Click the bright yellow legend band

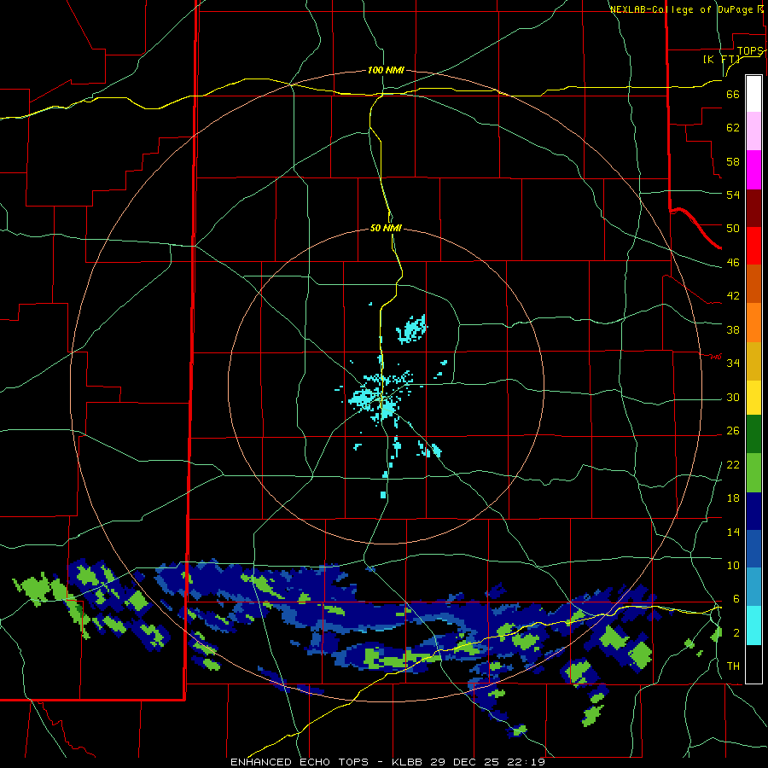tap(753, 398)
